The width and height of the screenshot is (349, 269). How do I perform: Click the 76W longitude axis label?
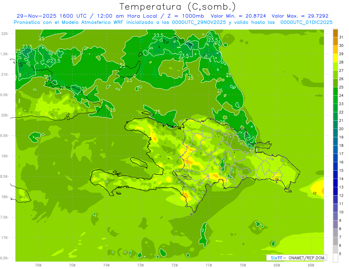point(38,265)
